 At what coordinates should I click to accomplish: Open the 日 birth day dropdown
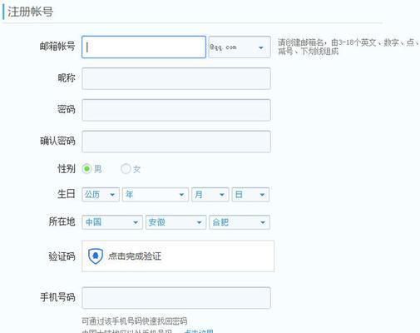250,195
